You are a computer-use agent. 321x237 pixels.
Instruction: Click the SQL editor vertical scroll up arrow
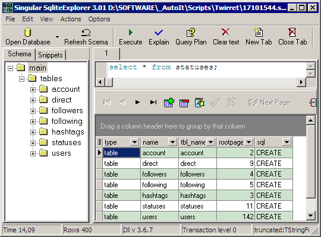point(310,66)
